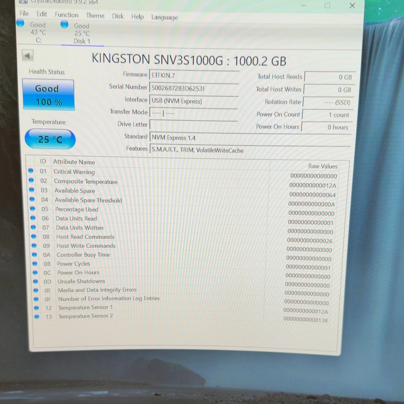
Task: Click the ID column header
Action: coord(43,161)
